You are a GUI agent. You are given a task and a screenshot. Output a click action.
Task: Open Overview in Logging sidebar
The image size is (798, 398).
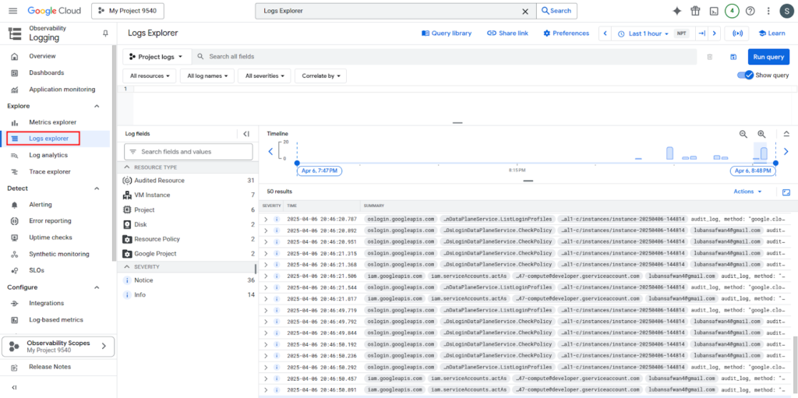(x=42, y=56)
